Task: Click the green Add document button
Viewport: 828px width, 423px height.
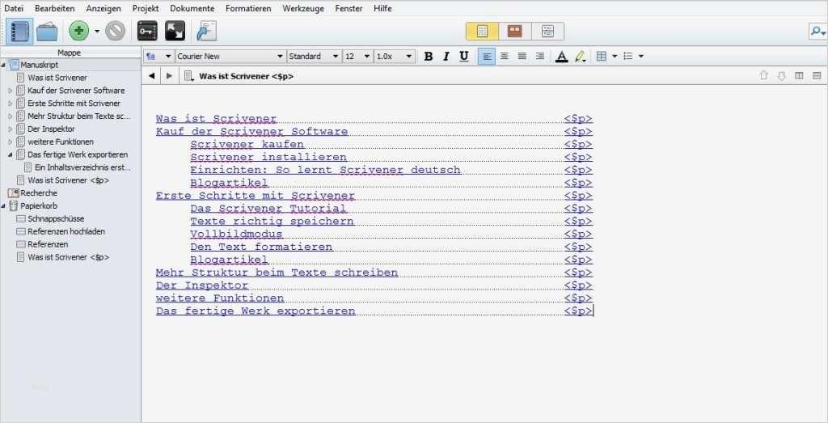Action: [x=78, y=32]
